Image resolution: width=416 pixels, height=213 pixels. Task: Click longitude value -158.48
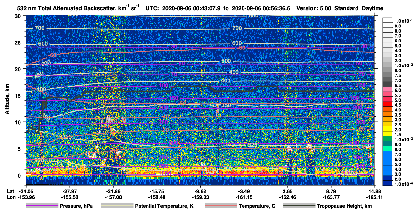click(x=157, y=197)
